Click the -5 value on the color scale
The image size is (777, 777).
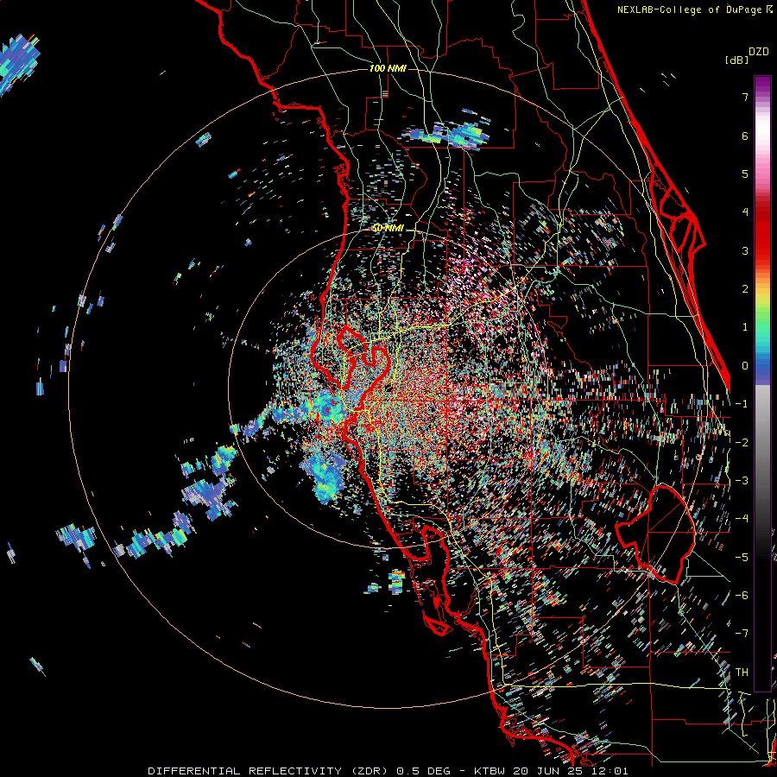coord(742,558)
